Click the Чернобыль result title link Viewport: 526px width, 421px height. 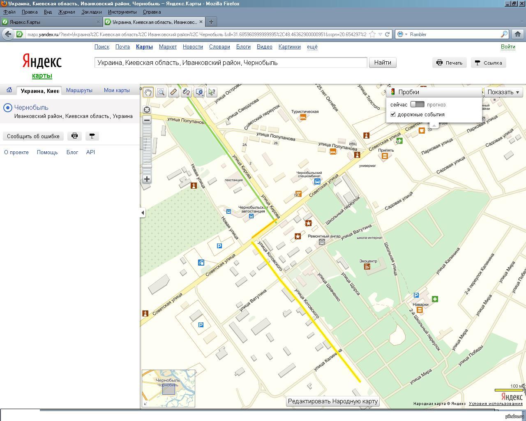pyautogui.click(x=31, y=107)
